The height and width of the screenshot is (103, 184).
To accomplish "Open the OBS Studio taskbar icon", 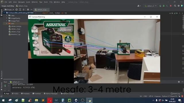I will (x=83, y=100).
